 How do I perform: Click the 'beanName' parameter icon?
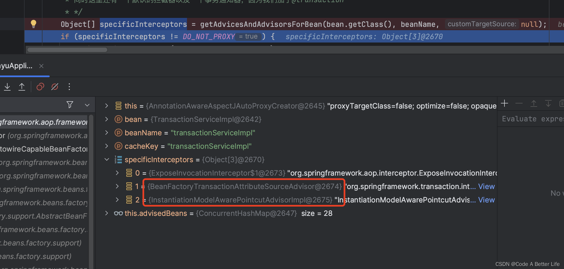click(x=119, y=133)
